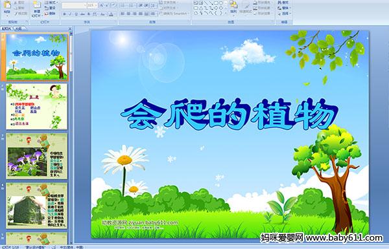Open the Align Text dropdown

click(x=168, y=8)
